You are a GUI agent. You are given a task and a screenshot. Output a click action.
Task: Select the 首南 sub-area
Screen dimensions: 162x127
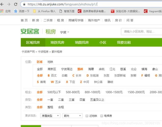pyautogui.click(x=43, y=82)
